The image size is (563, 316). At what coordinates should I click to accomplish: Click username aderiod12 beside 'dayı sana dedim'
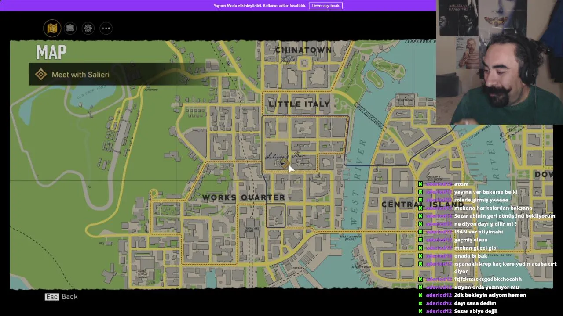point(439,303)
